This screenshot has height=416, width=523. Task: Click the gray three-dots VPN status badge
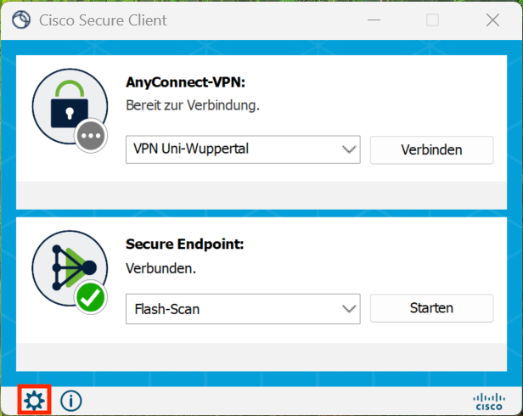(x=90, y=137)
